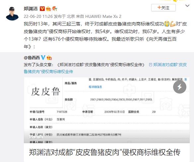
Task: Expand the post options chevron
Action: 187,6
